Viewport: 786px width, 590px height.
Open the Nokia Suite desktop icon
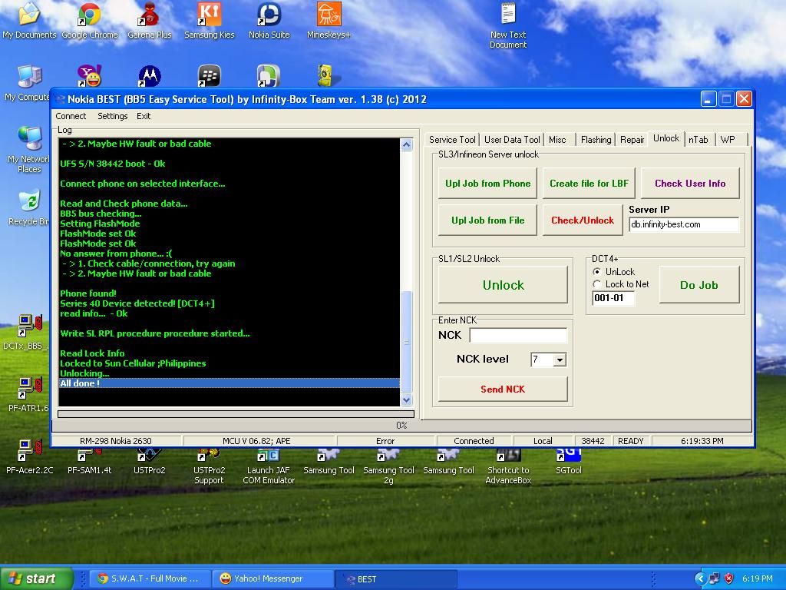(269, 15)
